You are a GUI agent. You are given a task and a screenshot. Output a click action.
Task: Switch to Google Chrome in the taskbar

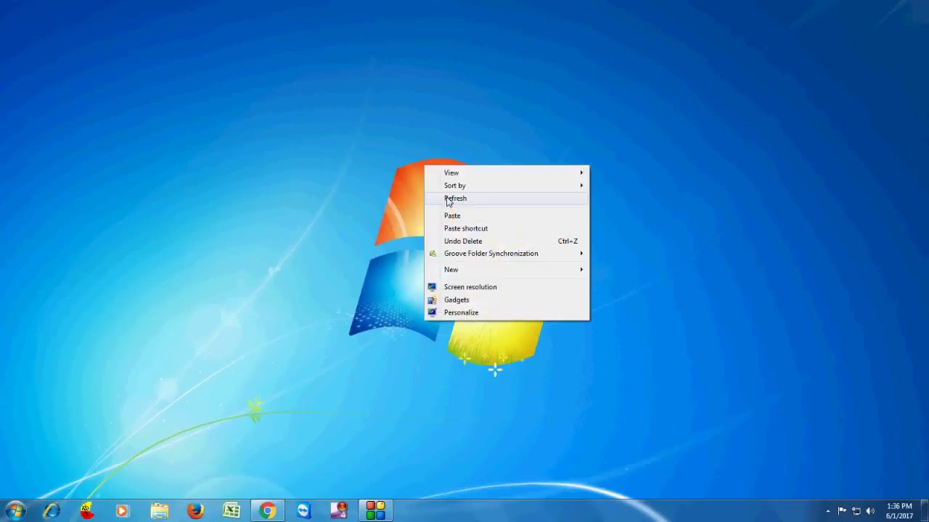tap(268, 511)
